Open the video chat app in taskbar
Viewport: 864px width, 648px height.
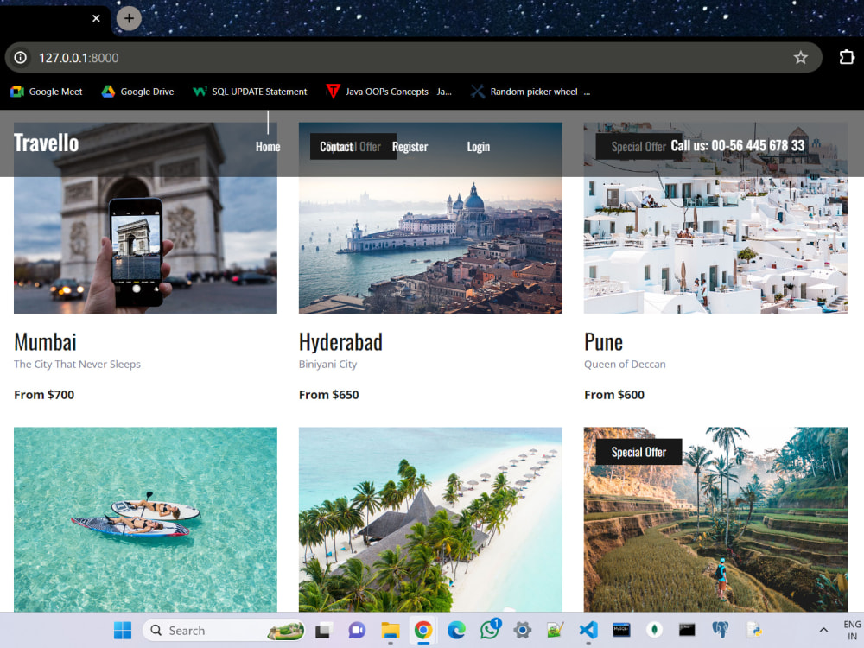[357, 630]
